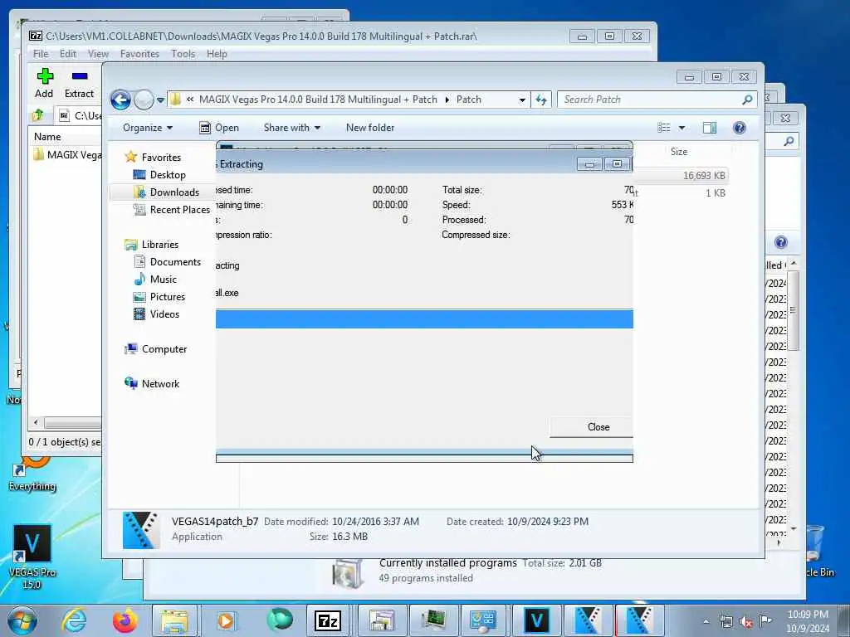Image resolution: width=850 pixels, height=637 pixels.
Task: Open Internet Explorer from the taskbar
Action: [73, 620]
